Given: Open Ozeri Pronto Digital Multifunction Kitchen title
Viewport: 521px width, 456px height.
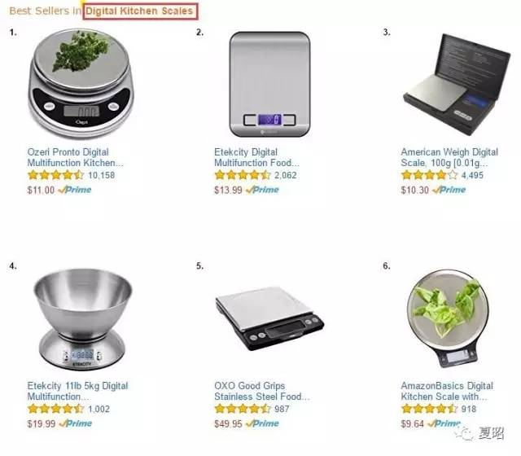Looking at the screenshot, I should pos(75,157).
